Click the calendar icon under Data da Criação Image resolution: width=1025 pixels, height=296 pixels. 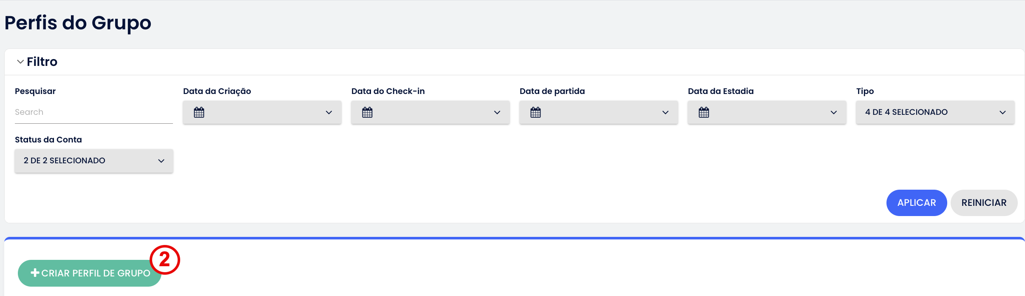pos(199,112)
